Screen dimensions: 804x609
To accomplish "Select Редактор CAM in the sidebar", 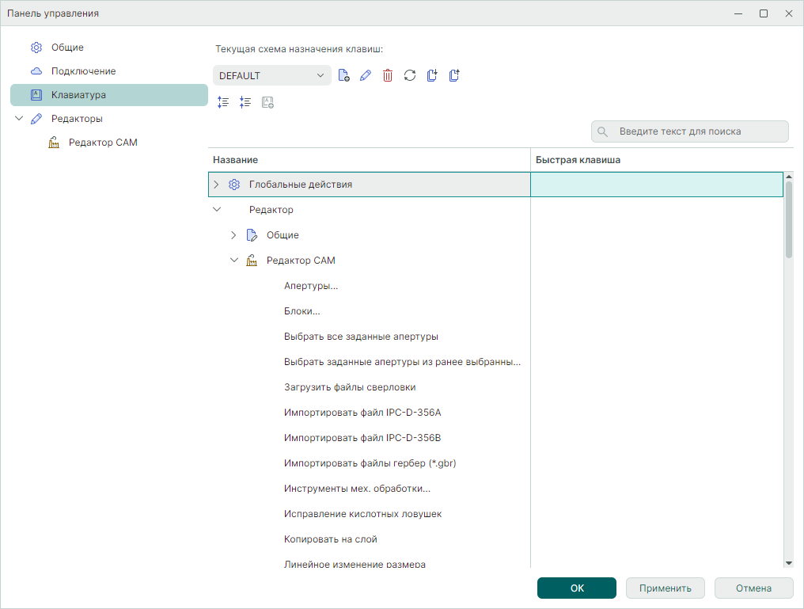I will (103, 143).
